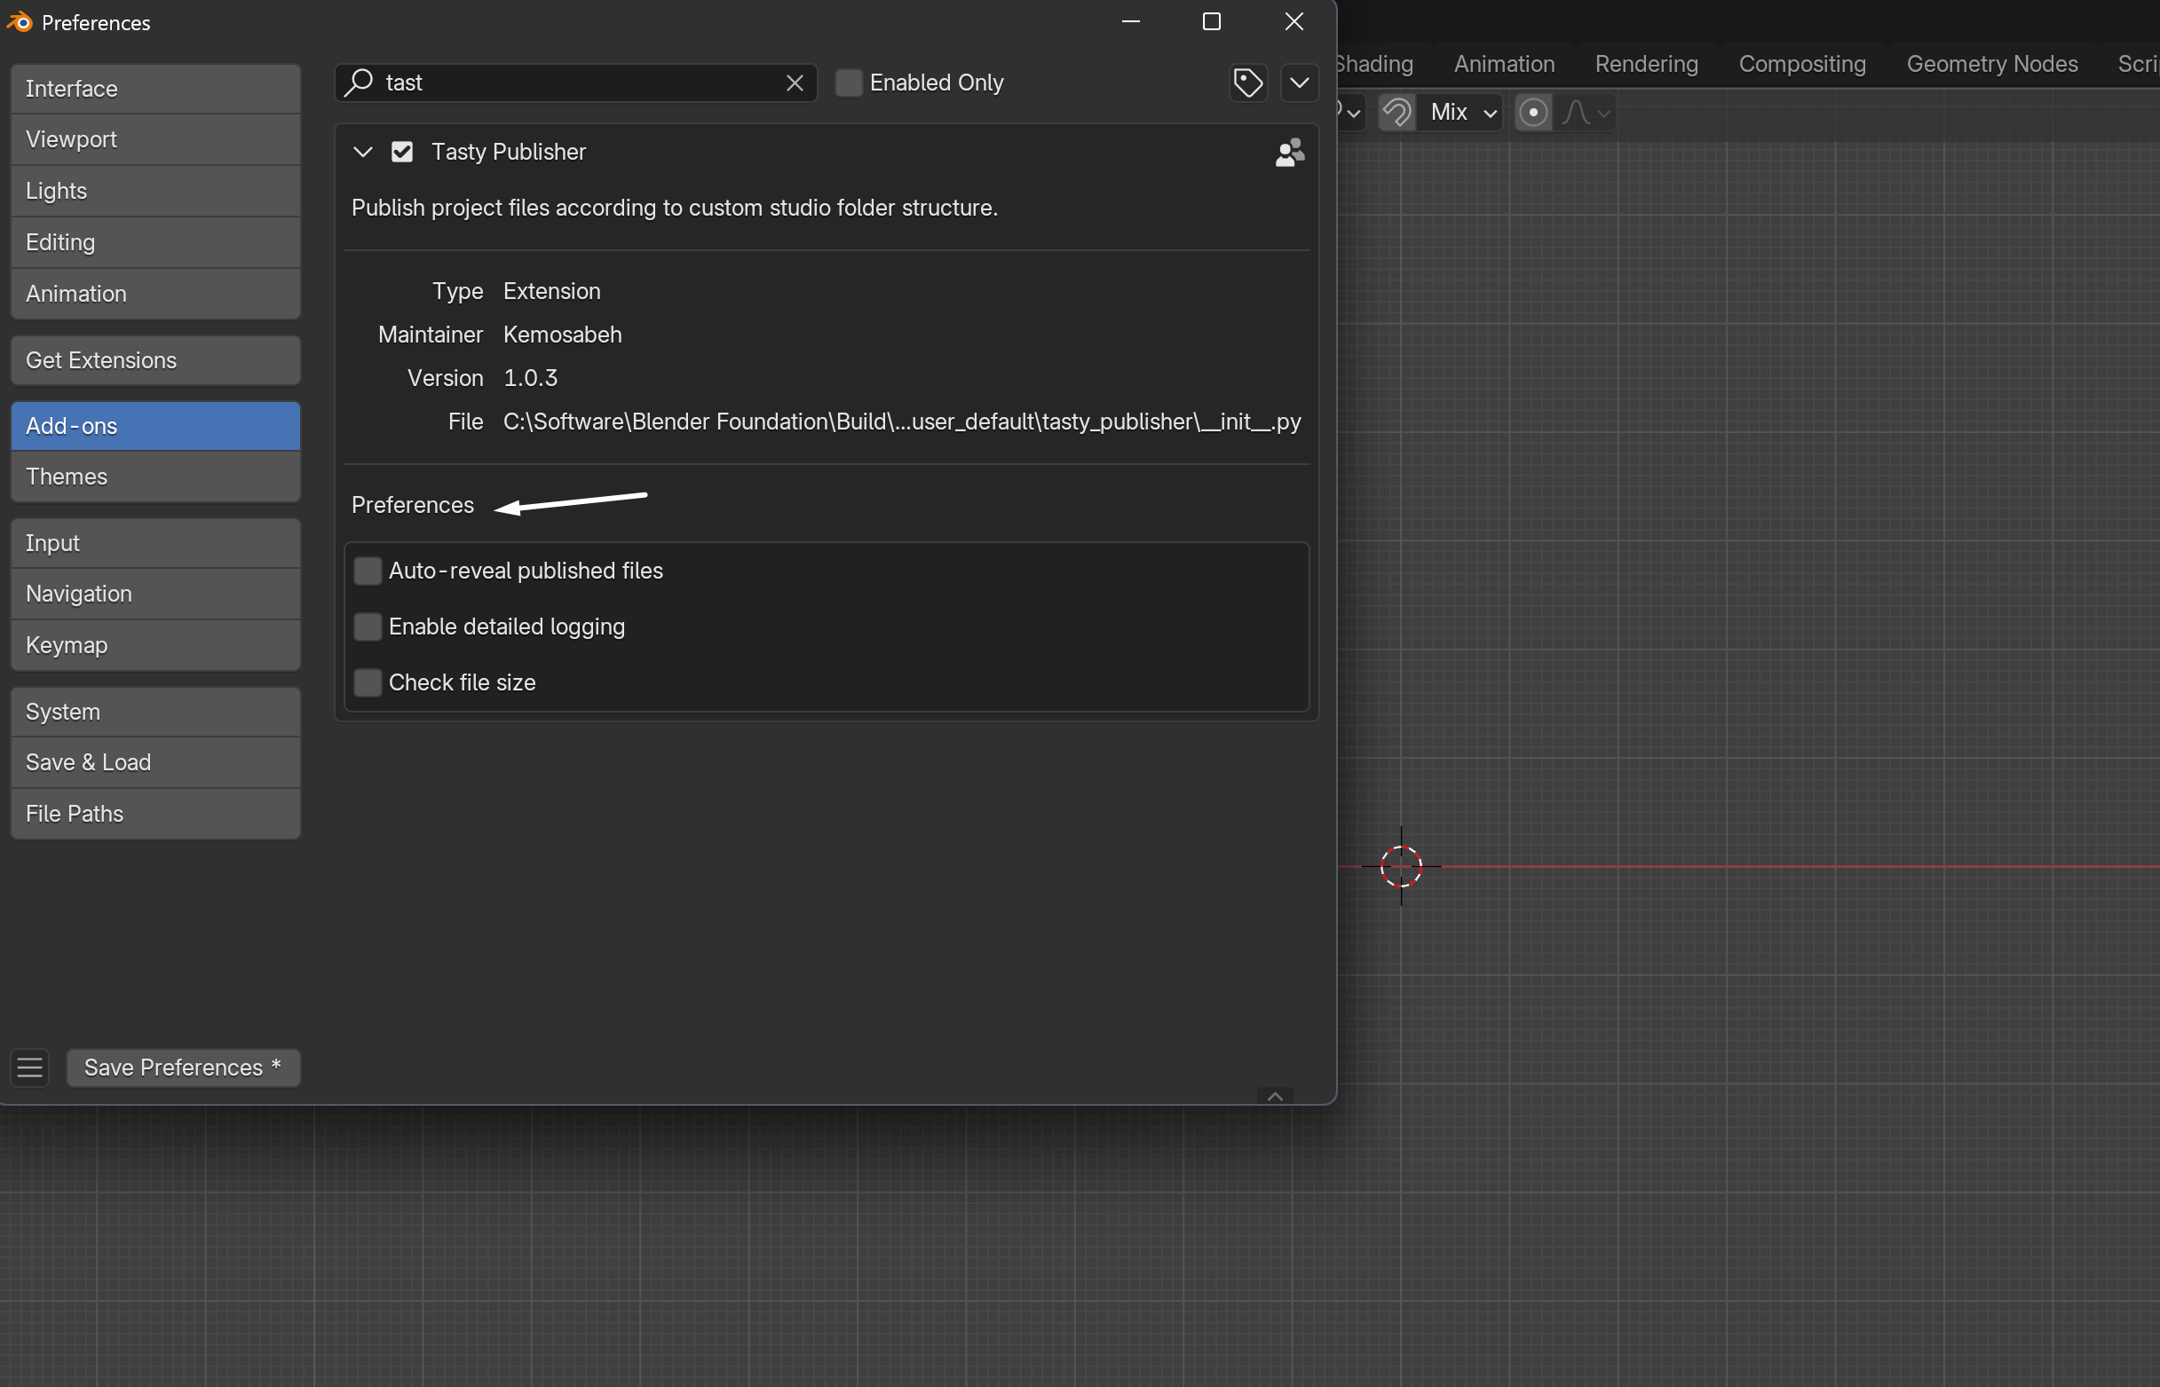Click the add-on description text

click(674, 208)
